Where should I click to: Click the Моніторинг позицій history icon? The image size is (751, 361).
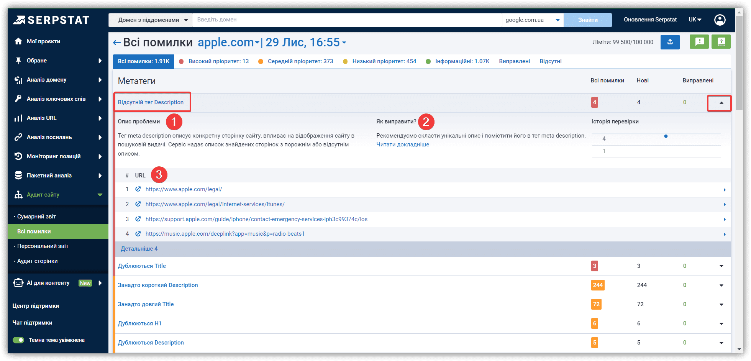coord(18,156)
